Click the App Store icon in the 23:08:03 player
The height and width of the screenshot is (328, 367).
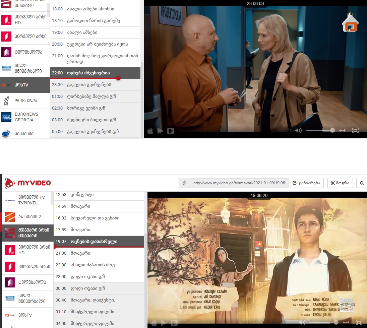coord(150,131)
